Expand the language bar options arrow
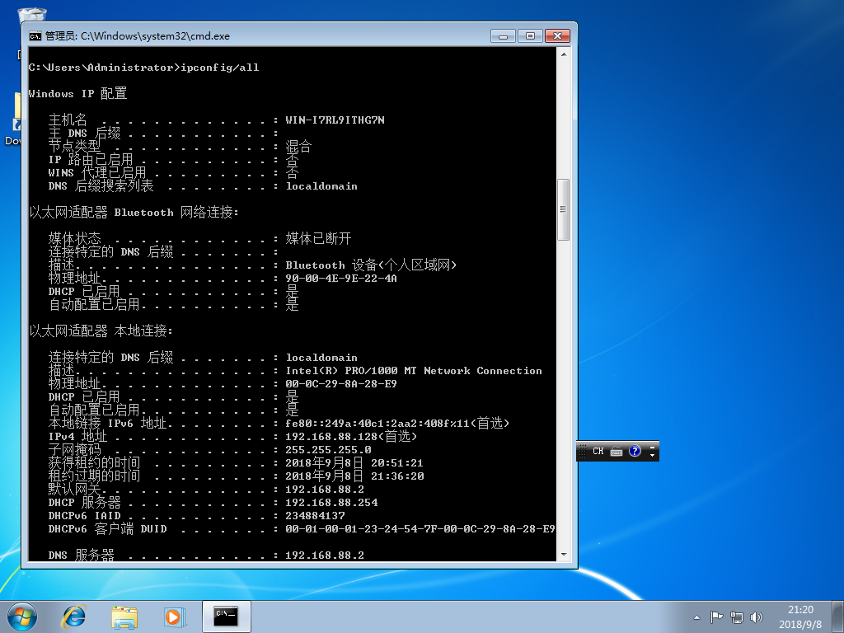The height and width of the screenshot is (633, 844). click(653, 455)
